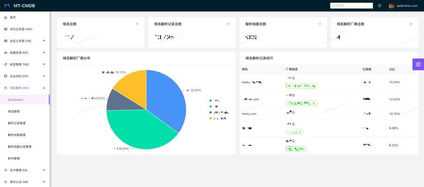This screenshot has width=424, height=187.
Task: Click the 占比 column header
Action: tap(392, 70)
